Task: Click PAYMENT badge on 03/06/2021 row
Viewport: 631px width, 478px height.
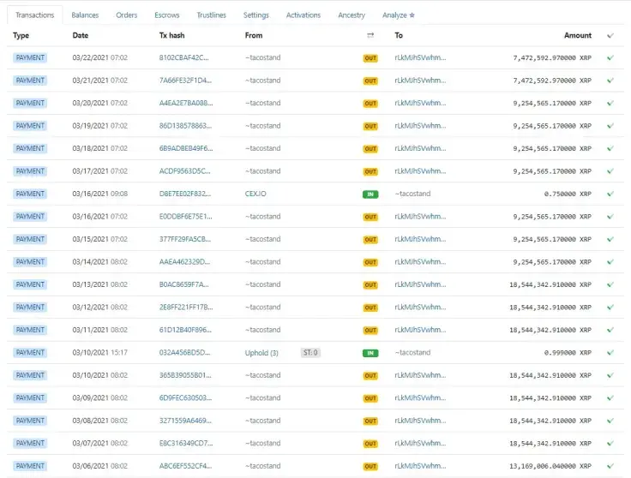Action: 30,466
